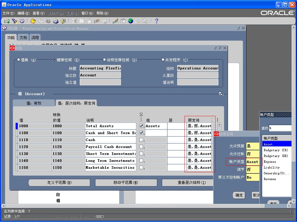Toggle parent checkbox for Total Assets row
Viewport: 297px width, 222px height.
pyautogui.click(x=141, y=126)
